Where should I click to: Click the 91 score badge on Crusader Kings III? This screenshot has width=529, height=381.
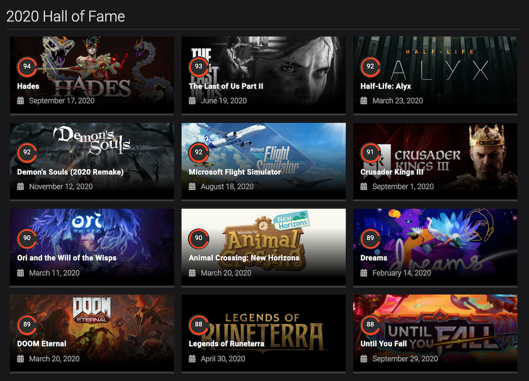(370, 152)
